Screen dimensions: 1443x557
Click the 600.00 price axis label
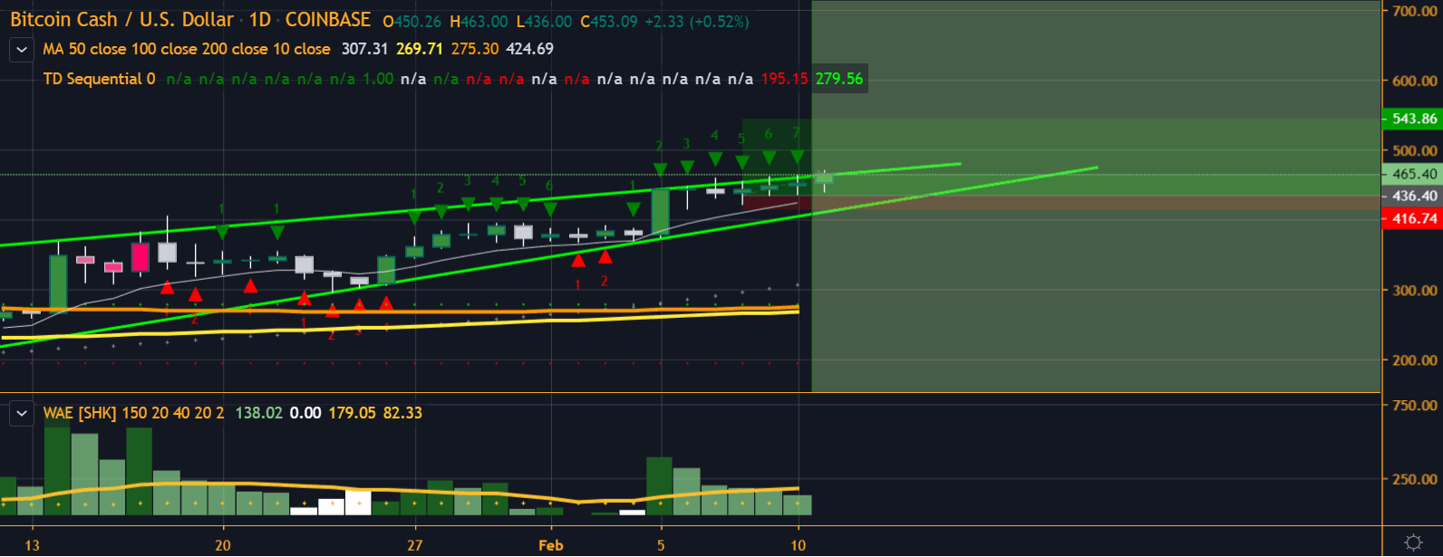tap(1415, 81)
